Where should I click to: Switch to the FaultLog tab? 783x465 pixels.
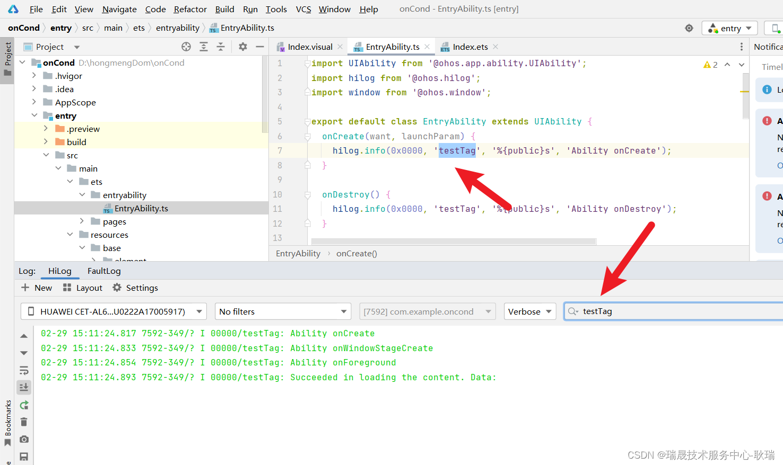104,271
